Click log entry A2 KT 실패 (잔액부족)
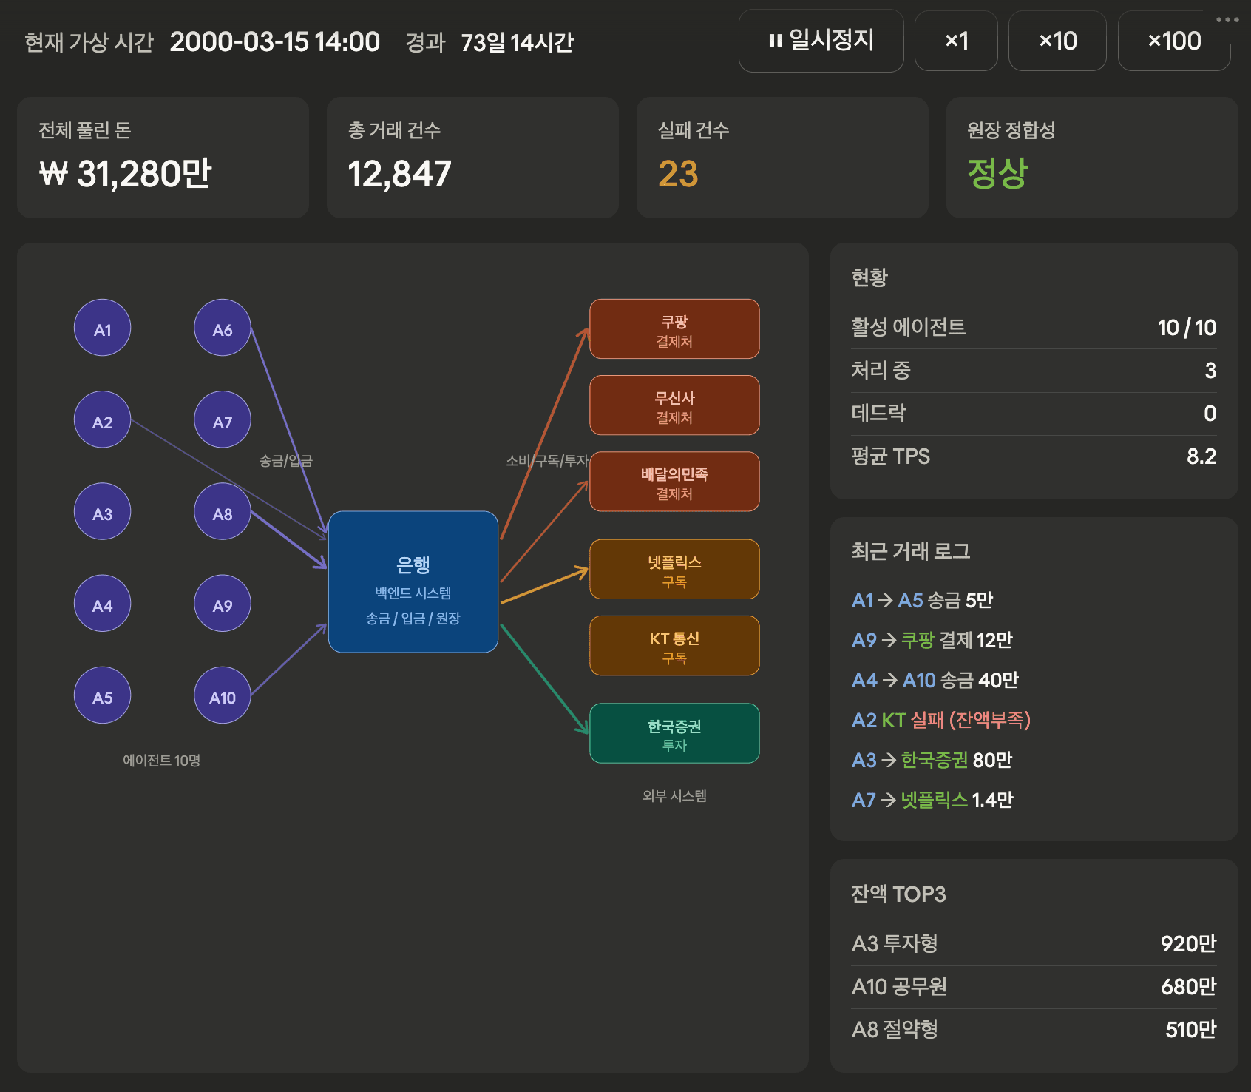The width and height of the screenshot is (1251, 1092). (x=940, y=720)
